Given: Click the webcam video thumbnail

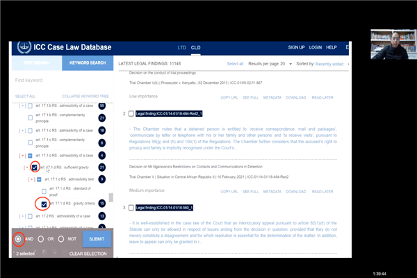Looking at the screenshot, I should (x=392, y=42).
